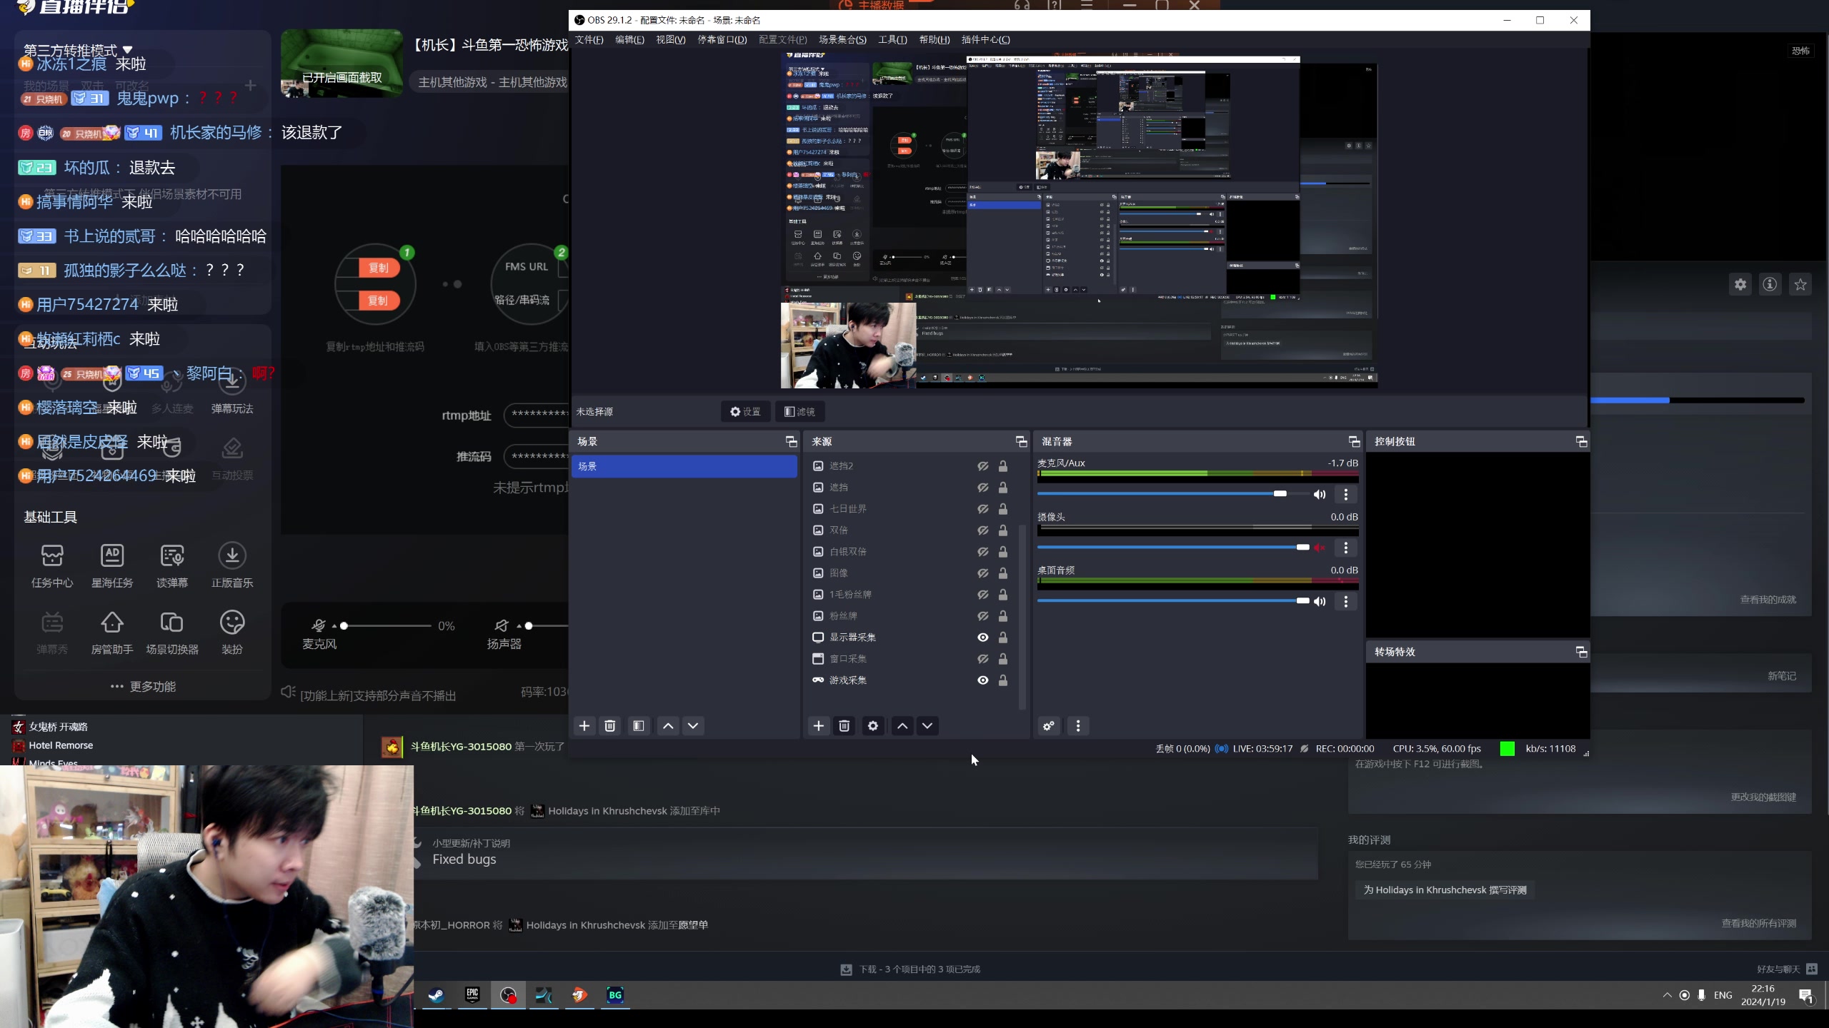
Task: Mute the 麦克风/Aux speaker icon
Action: click(x=1319, y=494)
